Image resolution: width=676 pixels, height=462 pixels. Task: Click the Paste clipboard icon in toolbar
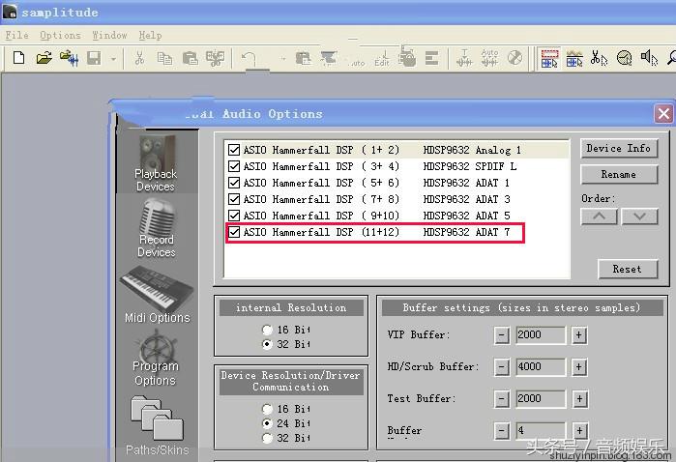tap(190, 58)
